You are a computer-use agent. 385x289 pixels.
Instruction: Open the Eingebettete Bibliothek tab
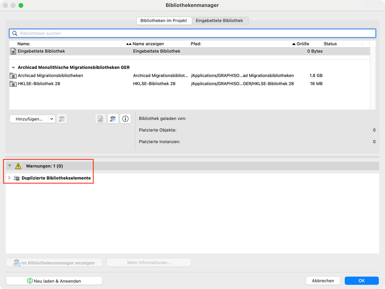(x=219, y=21)
